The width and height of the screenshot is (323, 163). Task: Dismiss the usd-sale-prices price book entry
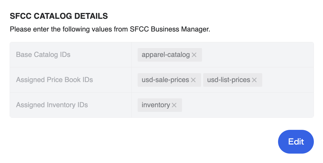[193, 80]
